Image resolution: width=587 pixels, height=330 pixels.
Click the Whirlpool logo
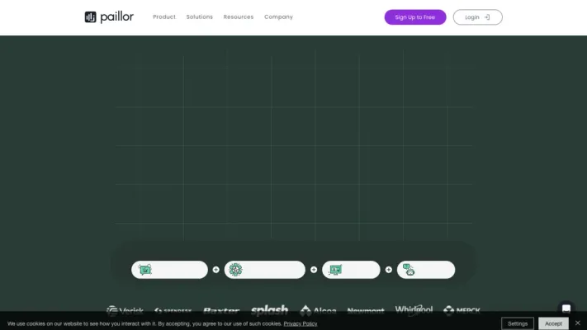tap(414, 310)
